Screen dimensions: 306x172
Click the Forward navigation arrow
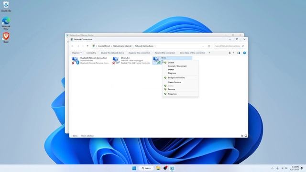click(78, 46)
